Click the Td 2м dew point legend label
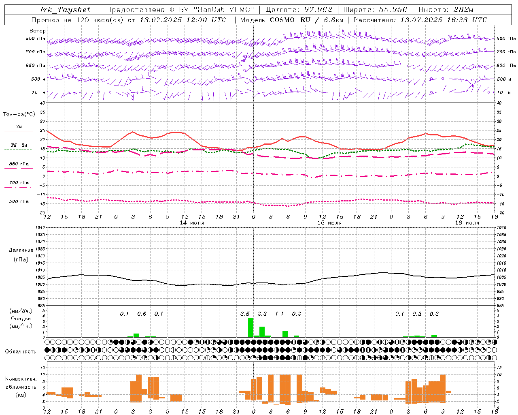Screen dimensions: 518x415 pos(19,145)
